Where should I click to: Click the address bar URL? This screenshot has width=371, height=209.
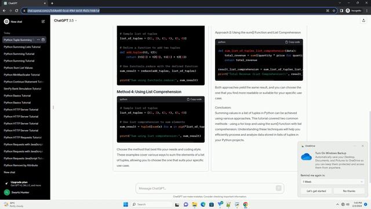coord(63,10)
